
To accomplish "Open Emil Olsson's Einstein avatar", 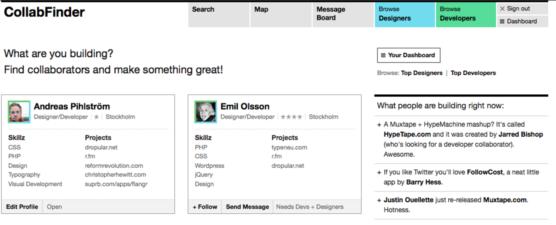I will tap(206, 112).
